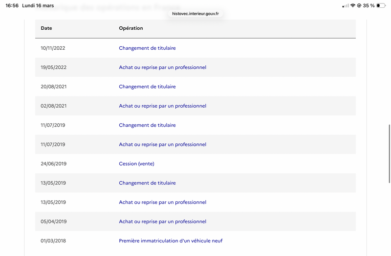
Task: Tap the histovec.interieur.gouv.fr address pill
Action: [x=195, y=14]
